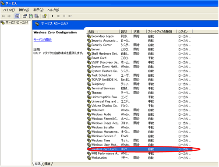219x167 pixels.
Task: Select the Windows Time service name
Action: 101,140
